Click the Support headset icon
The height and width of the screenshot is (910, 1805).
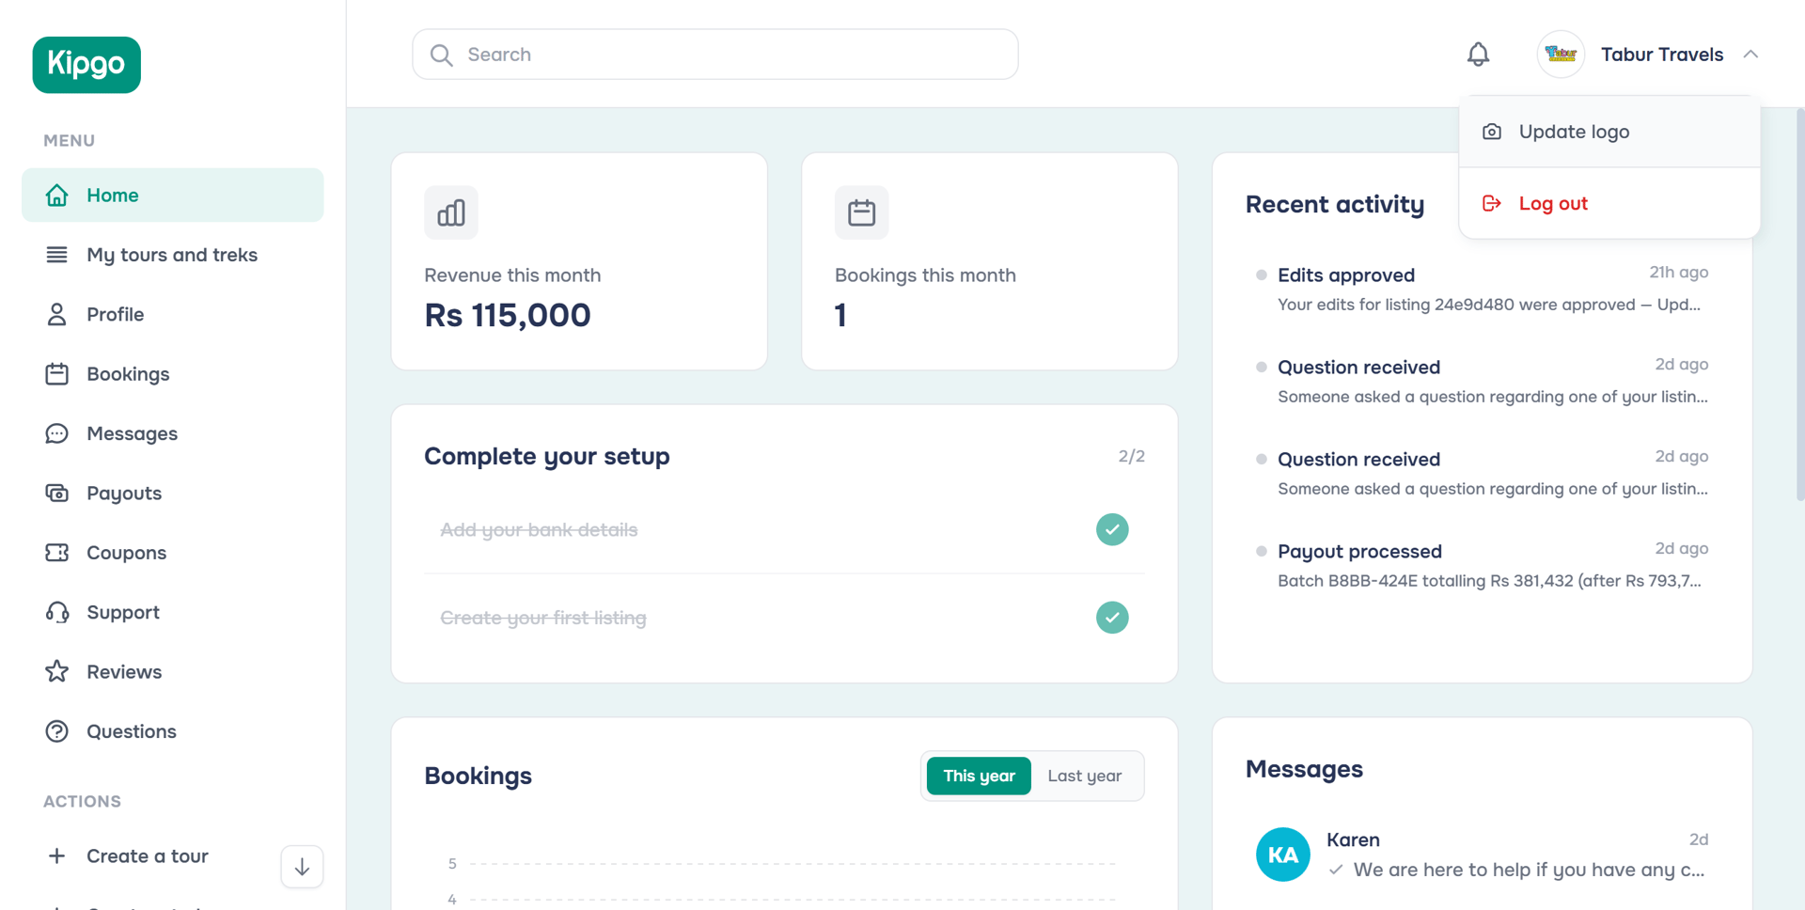[57, 612]
